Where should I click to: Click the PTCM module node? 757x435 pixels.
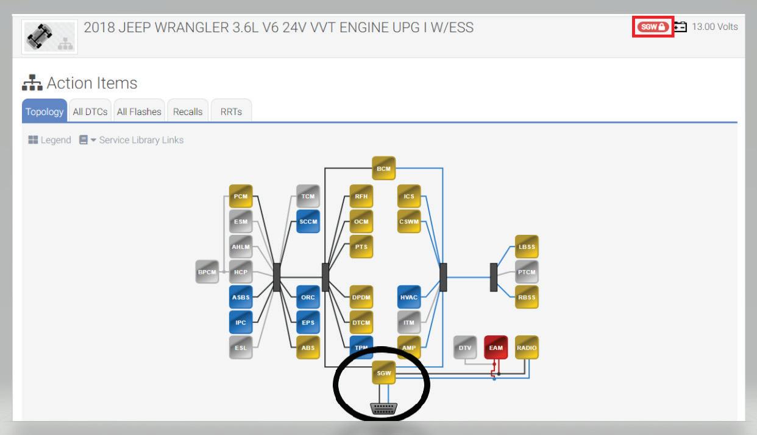click(527, 272)
